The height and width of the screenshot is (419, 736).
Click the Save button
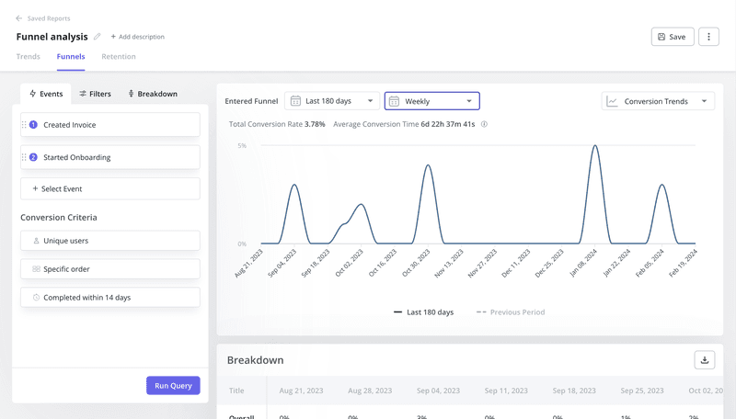(672, 37)
